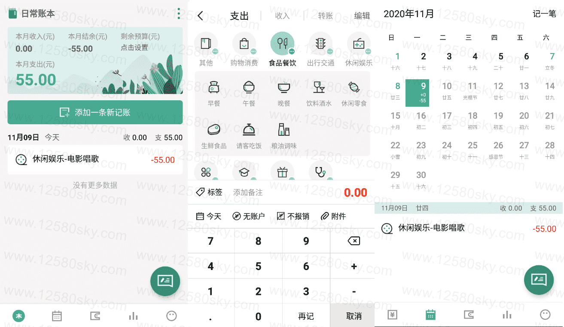Click the 添加备注 note input field

(248, 192)
